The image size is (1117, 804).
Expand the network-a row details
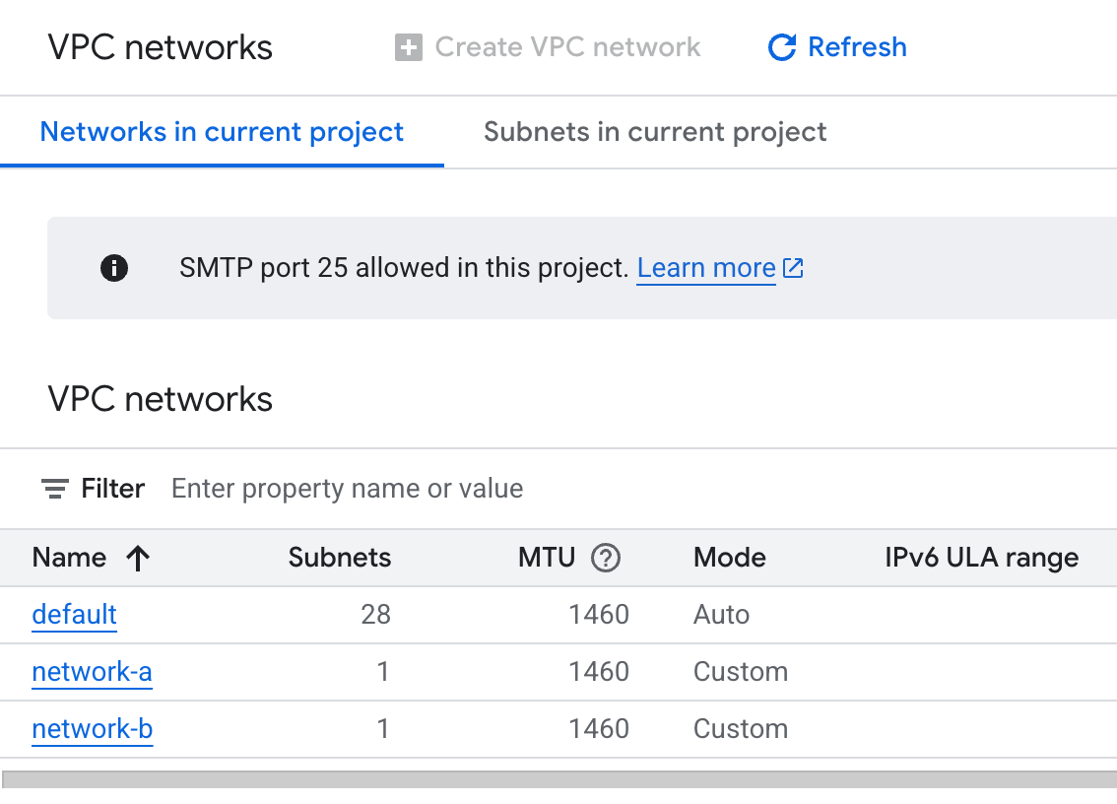(x=92, y=672)
